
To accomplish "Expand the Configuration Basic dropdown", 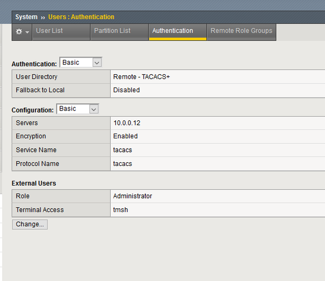I will coord(77,108).
